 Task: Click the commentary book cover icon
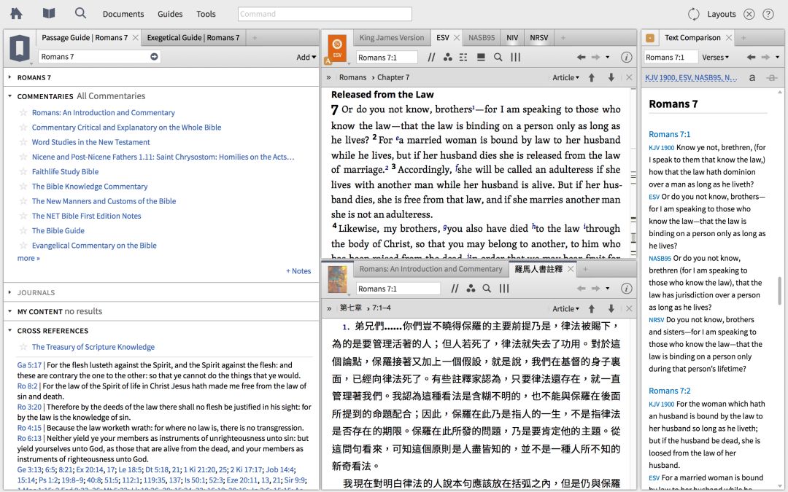point(337,279)
